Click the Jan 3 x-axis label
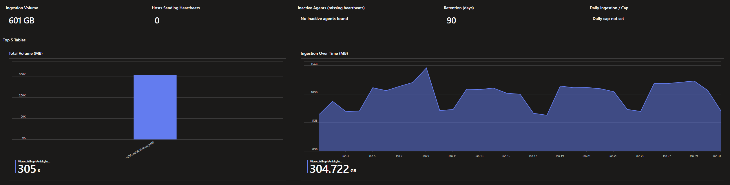This screenshot has height=185, width=730. pos(345,156)
